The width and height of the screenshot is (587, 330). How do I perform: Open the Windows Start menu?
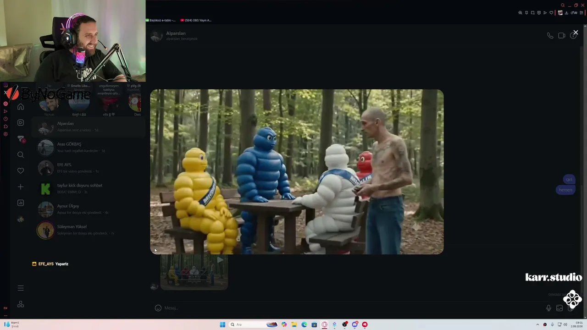222,324
